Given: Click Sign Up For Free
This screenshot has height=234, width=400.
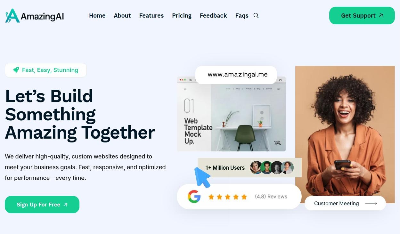Looking at the screenshot, I should click(42, 205).
